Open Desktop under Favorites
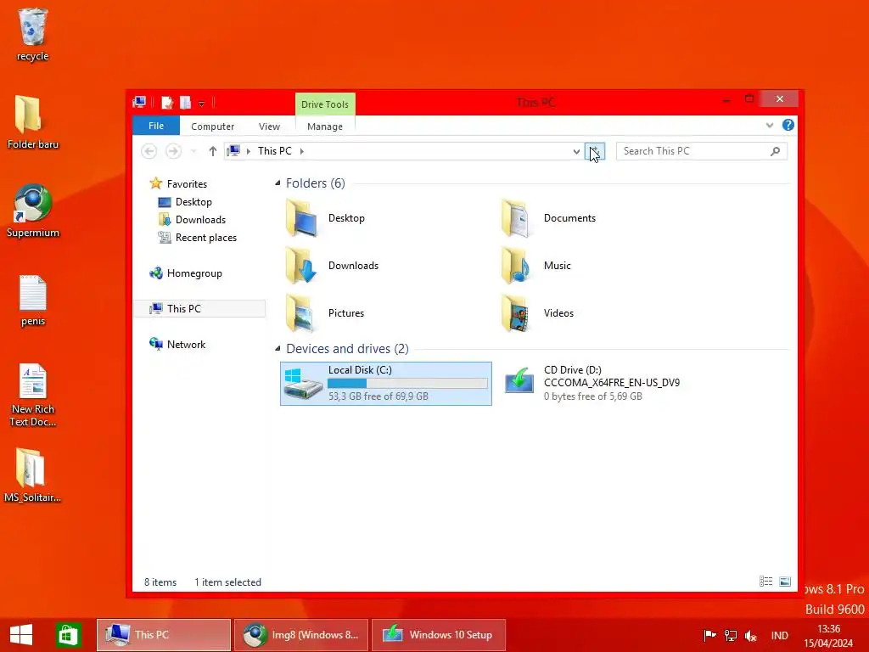The image size is (869, 652). 185,202
